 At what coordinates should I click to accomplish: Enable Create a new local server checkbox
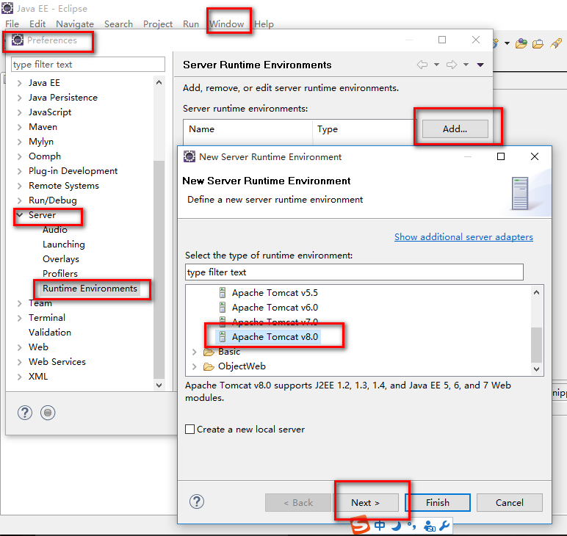coord(189,429)
